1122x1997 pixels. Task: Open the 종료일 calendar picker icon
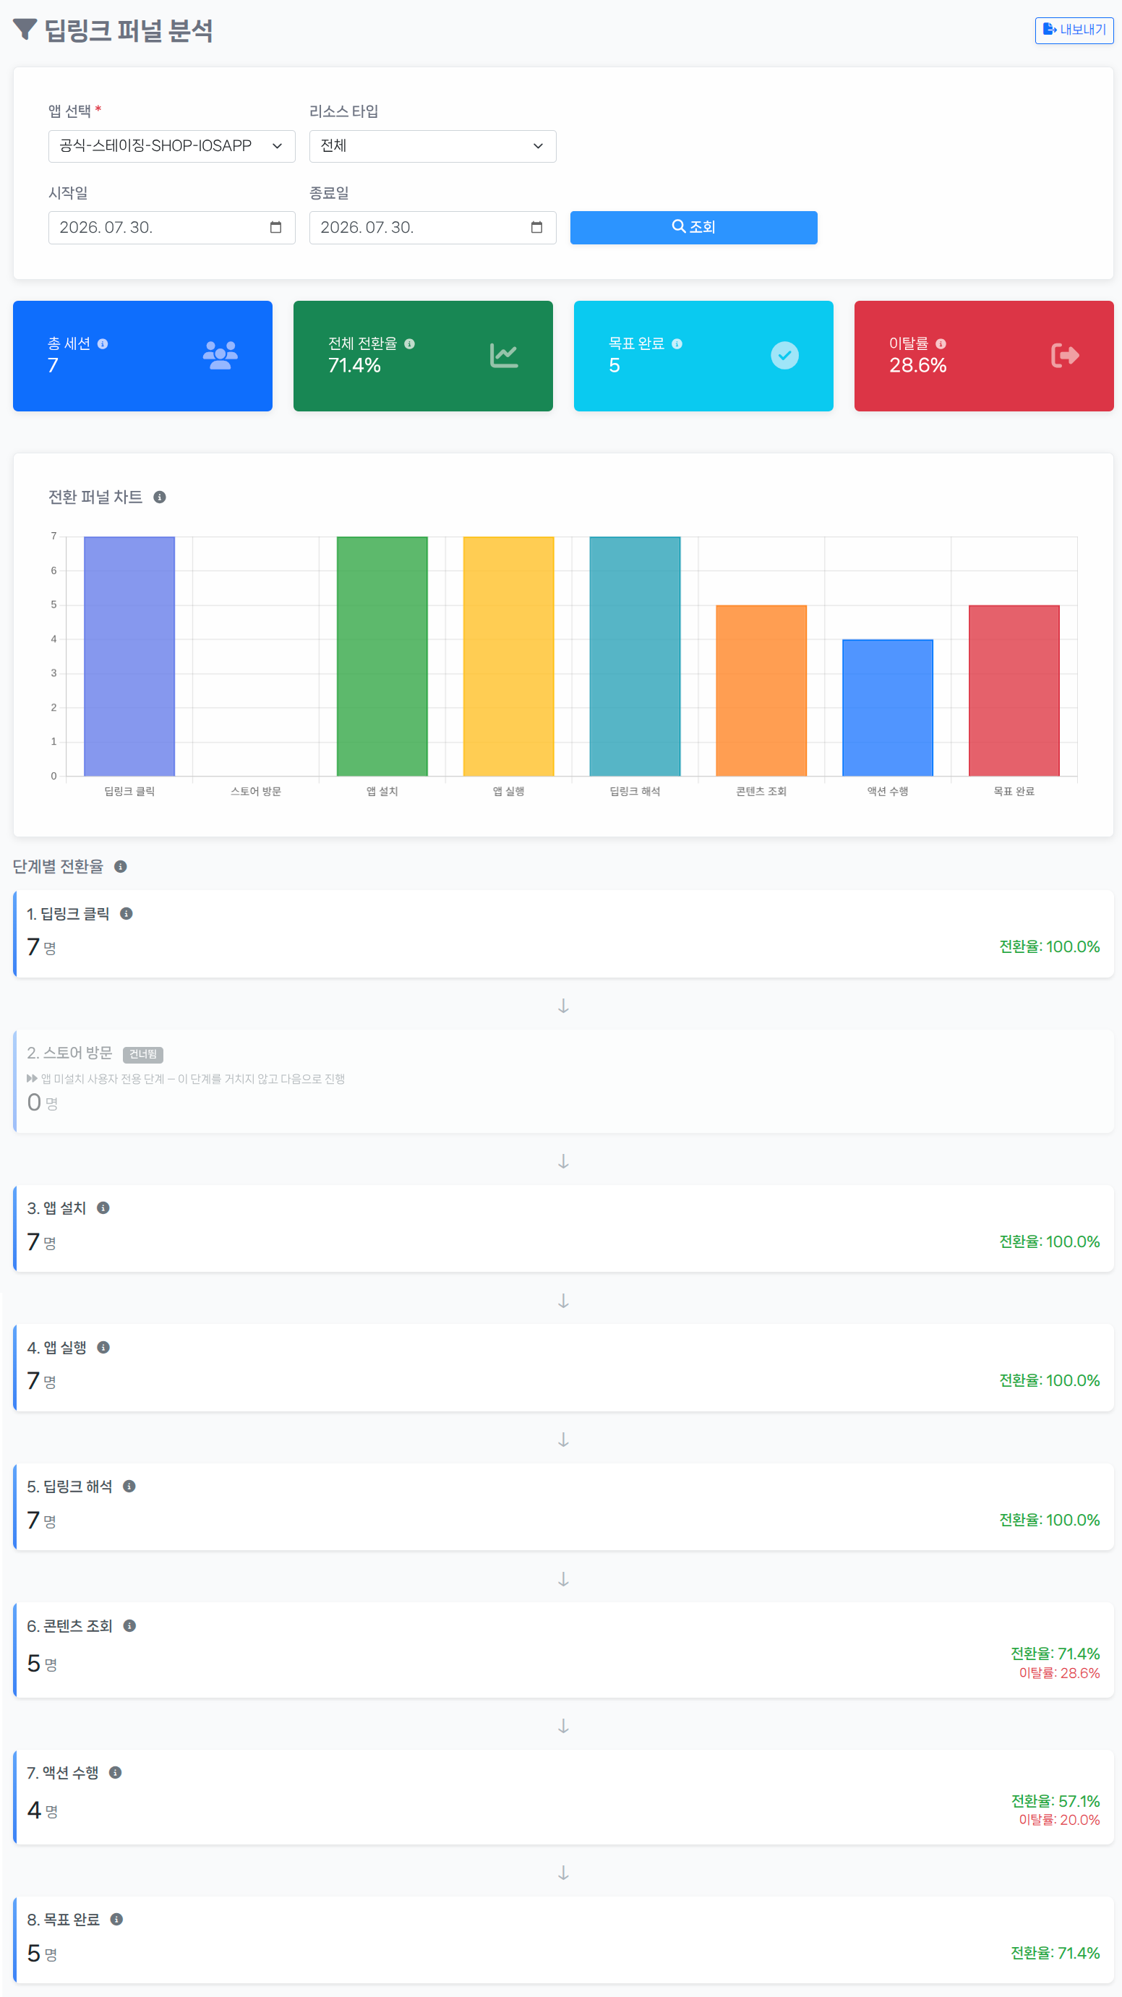(x=536, y=227)
